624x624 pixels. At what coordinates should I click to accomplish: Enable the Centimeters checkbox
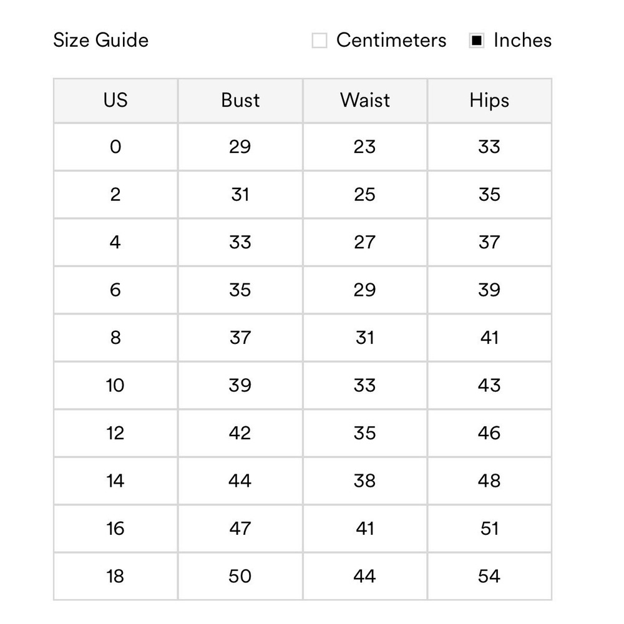(319, 41)
